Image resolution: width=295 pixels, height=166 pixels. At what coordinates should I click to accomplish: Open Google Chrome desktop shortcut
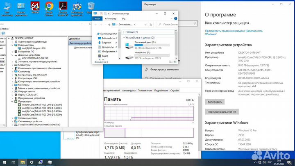(x=49, y=9)
